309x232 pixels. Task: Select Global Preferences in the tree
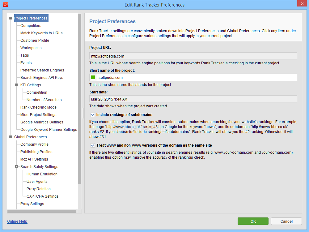coord(31,137)
